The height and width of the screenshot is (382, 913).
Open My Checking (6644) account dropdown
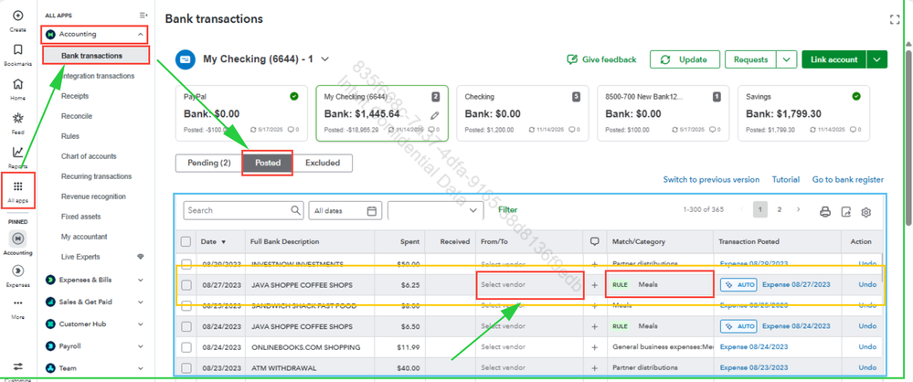325,58
